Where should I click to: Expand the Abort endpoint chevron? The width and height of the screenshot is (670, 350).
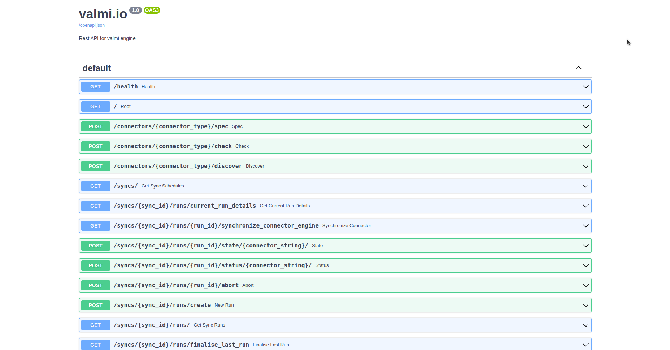(586, 285)
